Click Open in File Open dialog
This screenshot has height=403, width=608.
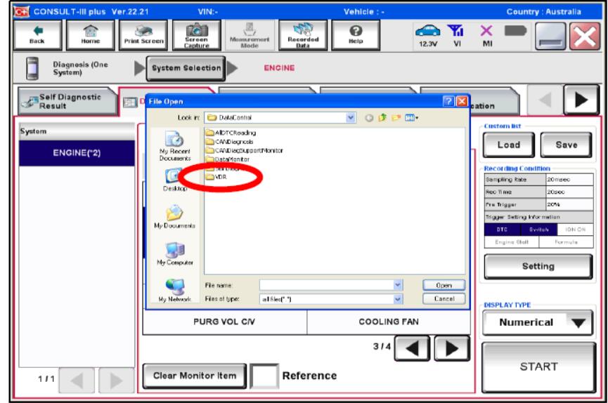444,285
